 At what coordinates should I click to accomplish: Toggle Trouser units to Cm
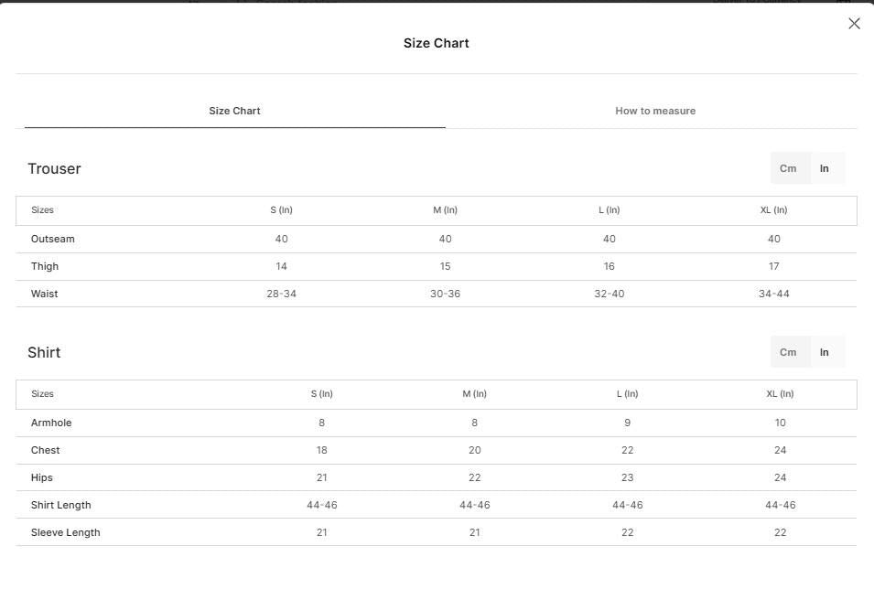(x=788, y=168)
